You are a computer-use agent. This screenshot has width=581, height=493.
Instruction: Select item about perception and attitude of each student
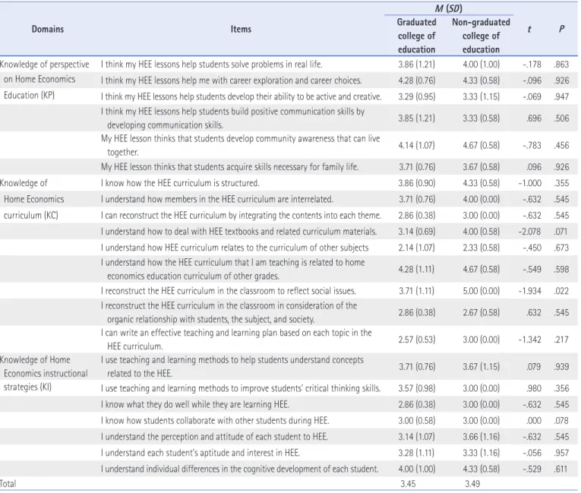(x=214, y=437)
